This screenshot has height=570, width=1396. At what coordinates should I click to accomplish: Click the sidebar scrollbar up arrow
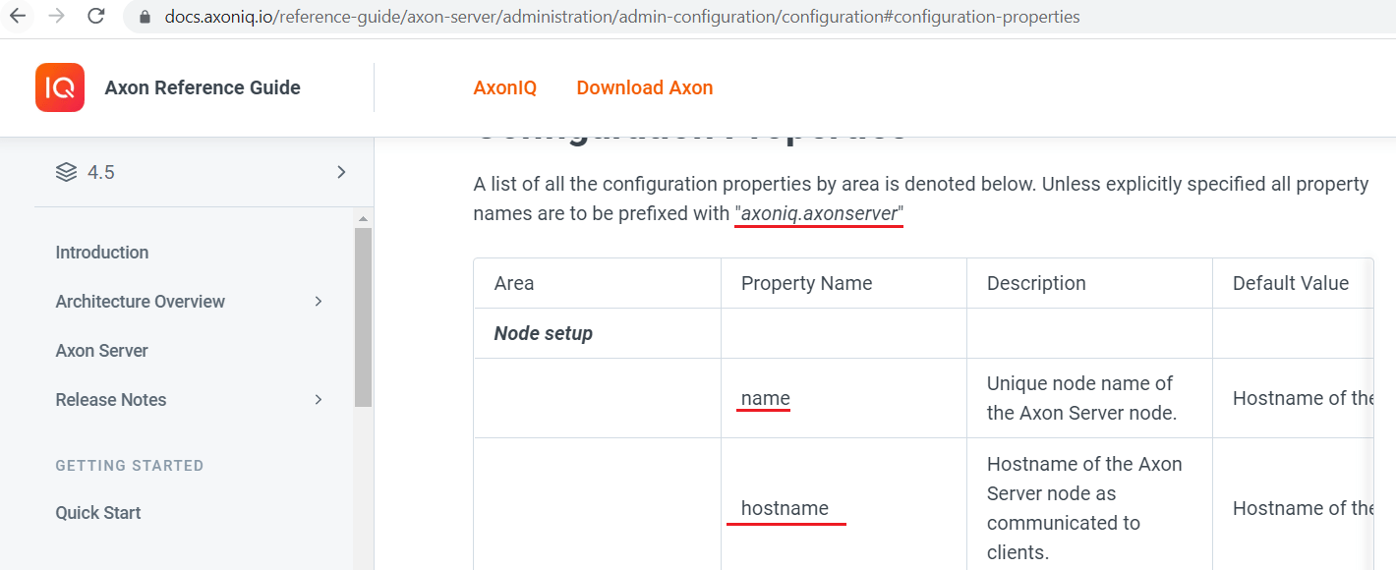click(x=363, y=218)
